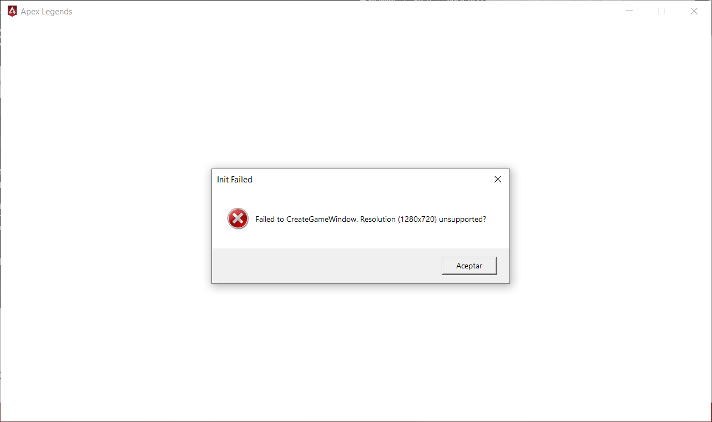This screenshot has height=422, width=712.
Task: Select the Apex Legends title text
Action: coord(47,12)
